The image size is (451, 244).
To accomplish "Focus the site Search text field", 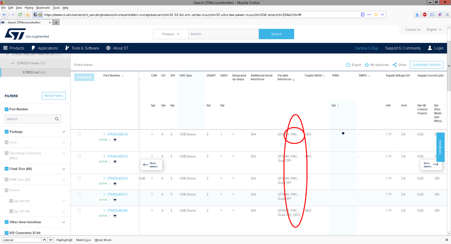I will [223, 34].
